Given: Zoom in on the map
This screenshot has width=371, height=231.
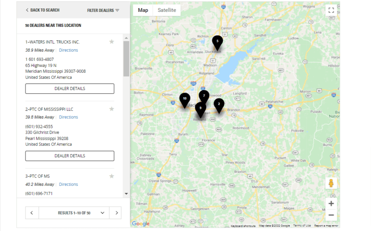Looking at the screenshot, I should pyautogui.click(x=331, y=204).
